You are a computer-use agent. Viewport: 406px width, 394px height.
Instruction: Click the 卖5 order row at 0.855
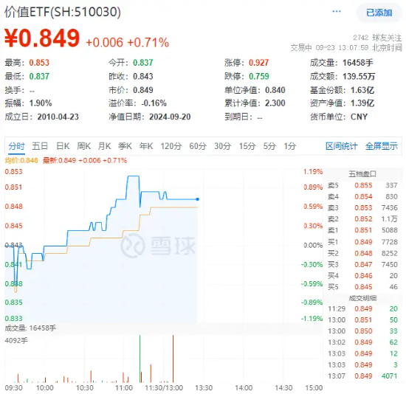tap(362, 185)
